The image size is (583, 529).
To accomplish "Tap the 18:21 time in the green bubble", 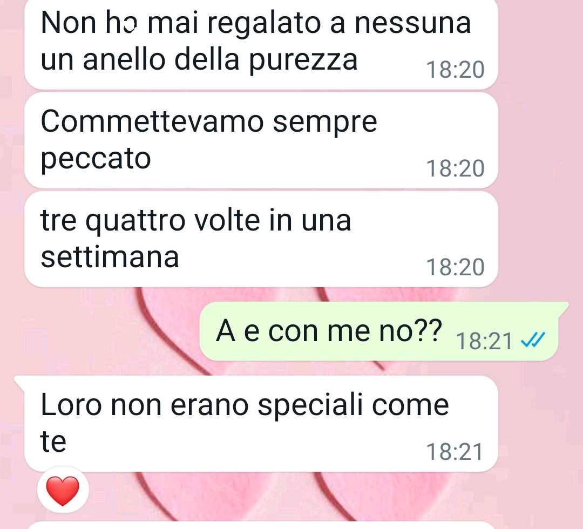I will [484, 341].
